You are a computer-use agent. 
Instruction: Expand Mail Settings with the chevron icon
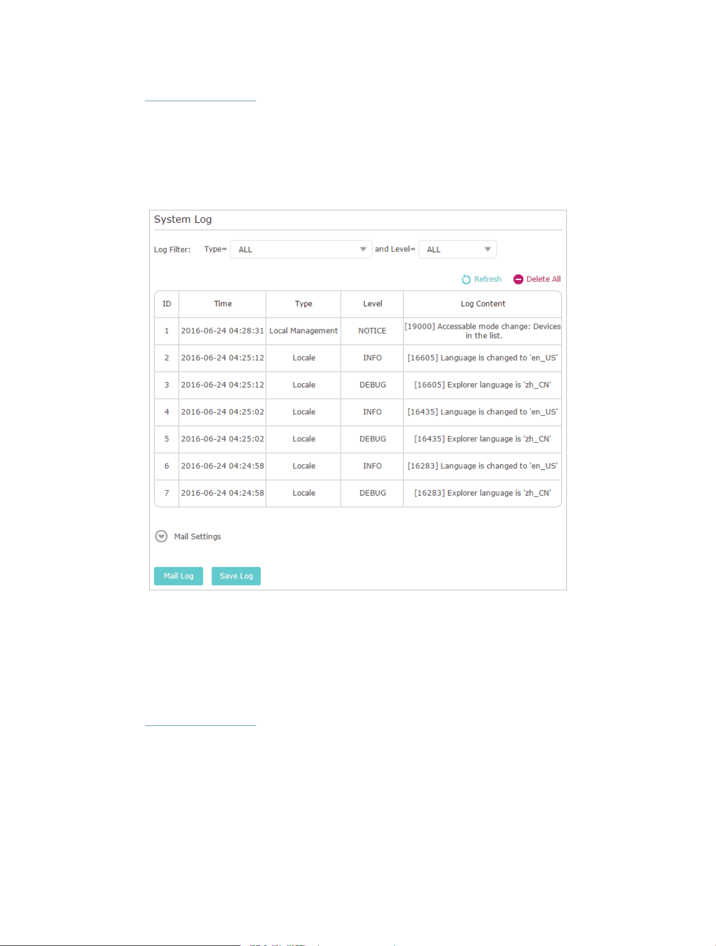click(161, 536)
